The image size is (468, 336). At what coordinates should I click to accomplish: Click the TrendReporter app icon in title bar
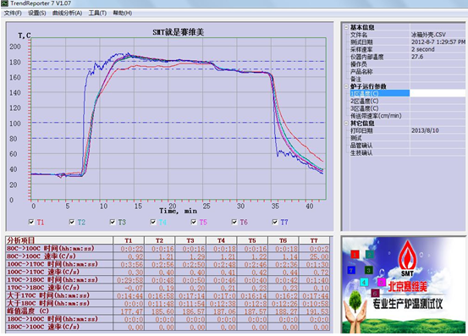pyautogui.click(x=4, y=3)
